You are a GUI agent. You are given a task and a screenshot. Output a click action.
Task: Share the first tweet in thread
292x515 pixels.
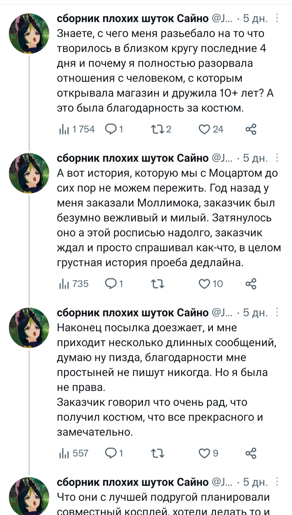pos(251,129)
